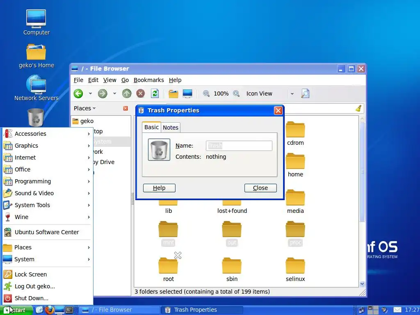Expand the Office submenu
This screenshot has height=315, width=420.
(x=47, y=169)
